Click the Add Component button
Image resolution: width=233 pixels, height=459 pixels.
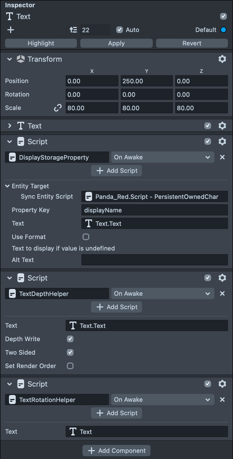pyautogui.click(x=116, y=451)
